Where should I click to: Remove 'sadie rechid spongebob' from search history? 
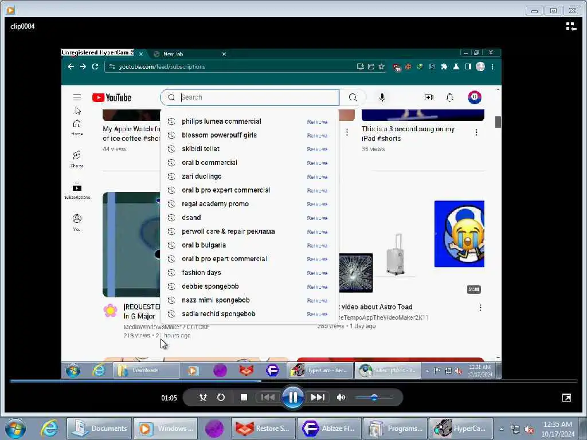(317, 315)
